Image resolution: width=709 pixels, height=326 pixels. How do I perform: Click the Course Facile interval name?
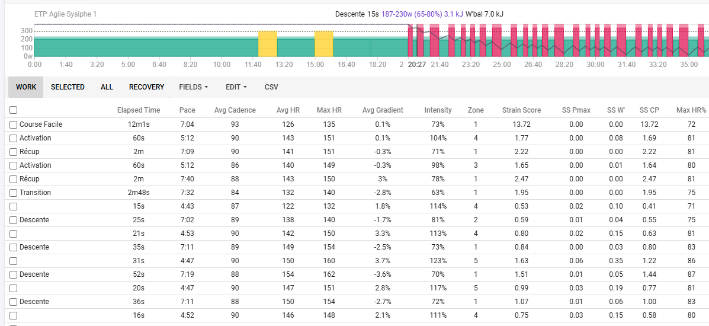tap(41, 124)
